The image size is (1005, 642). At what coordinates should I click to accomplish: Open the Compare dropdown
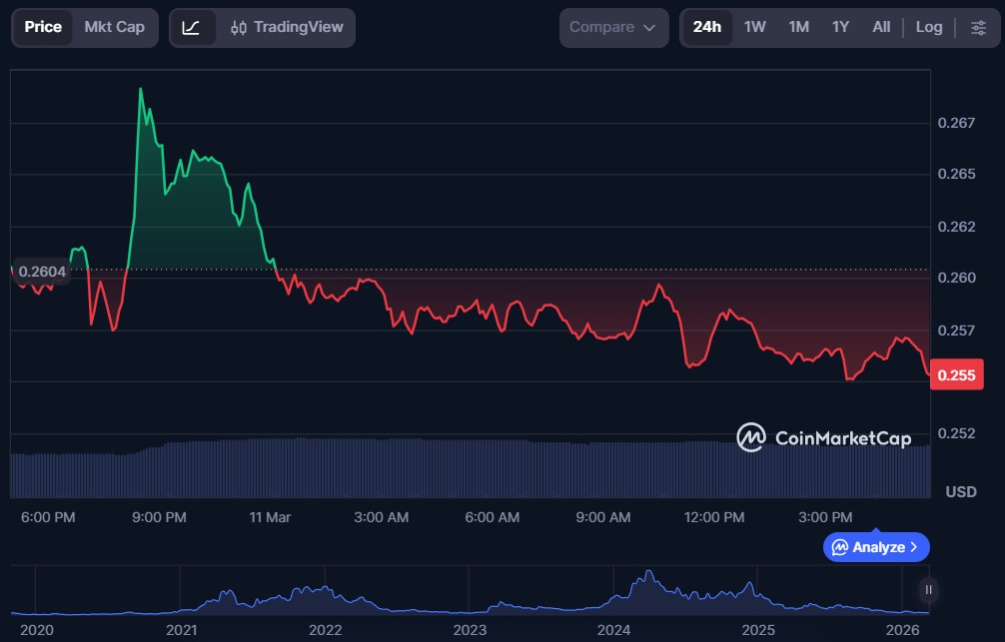coord(613,28)
